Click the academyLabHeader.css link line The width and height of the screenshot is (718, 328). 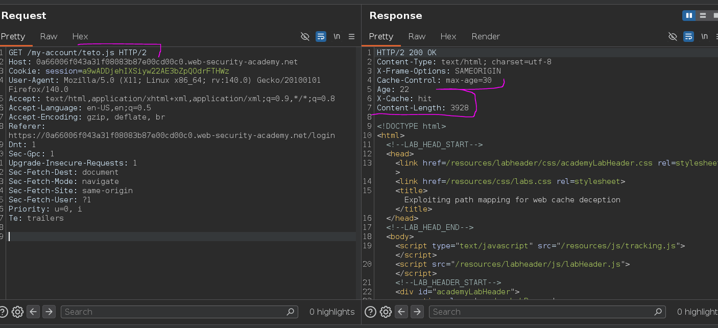pos(557,163)
